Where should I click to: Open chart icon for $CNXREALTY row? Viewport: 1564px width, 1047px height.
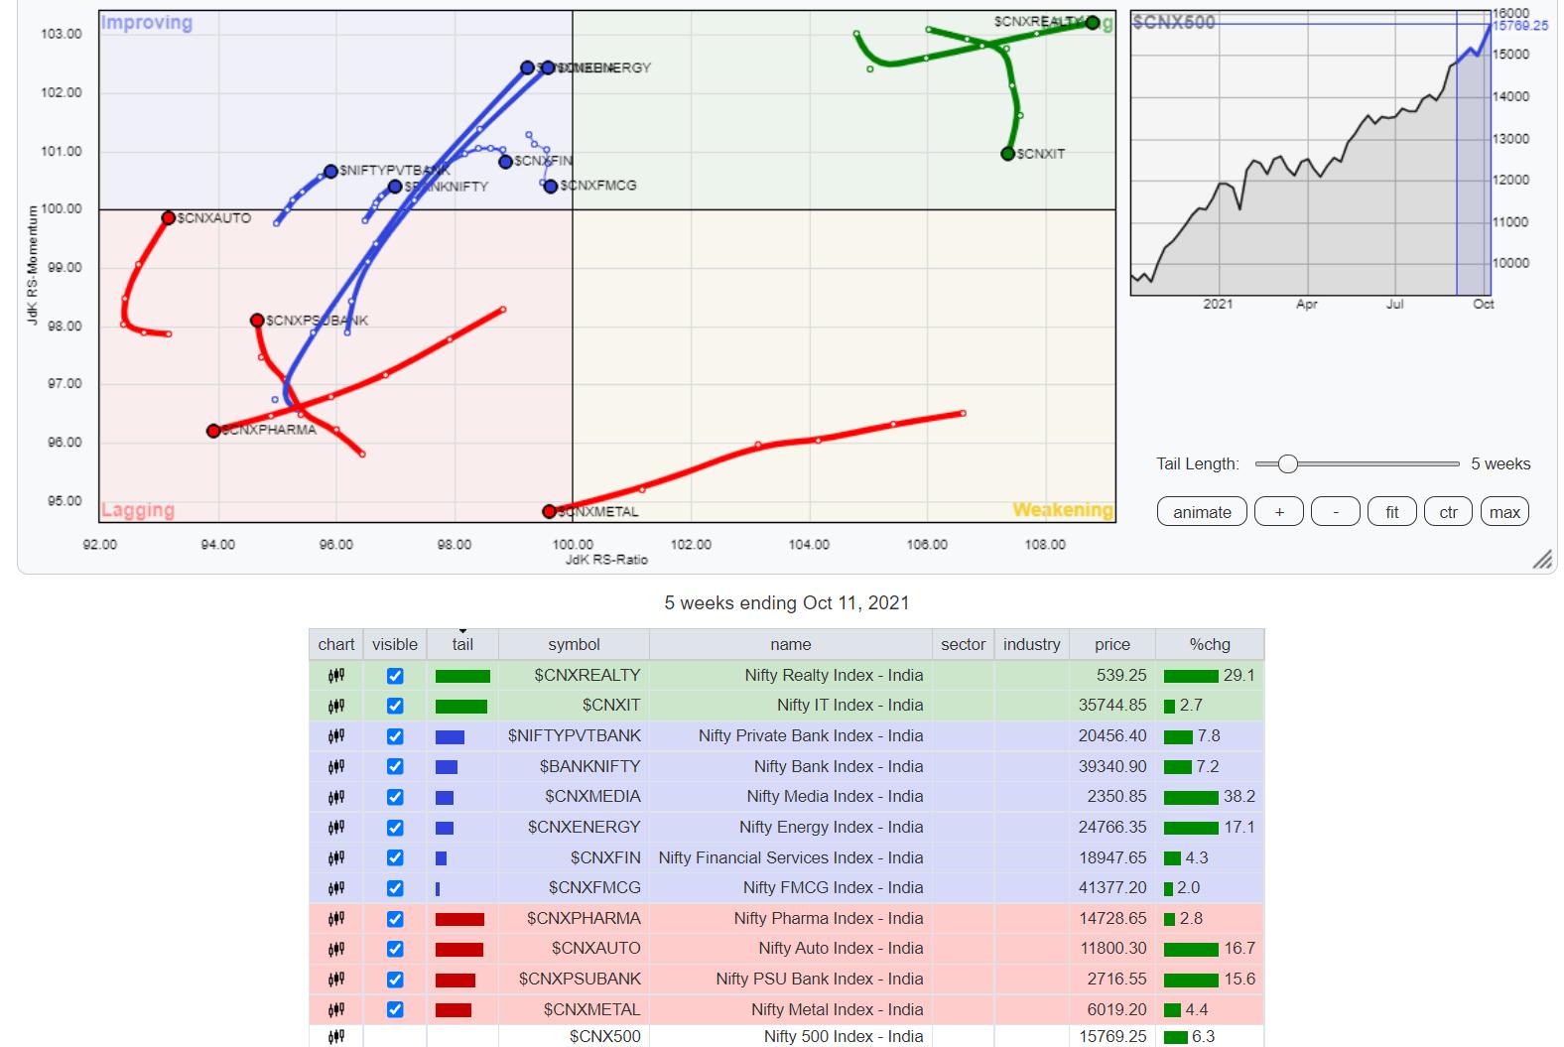tap(336, 676)
